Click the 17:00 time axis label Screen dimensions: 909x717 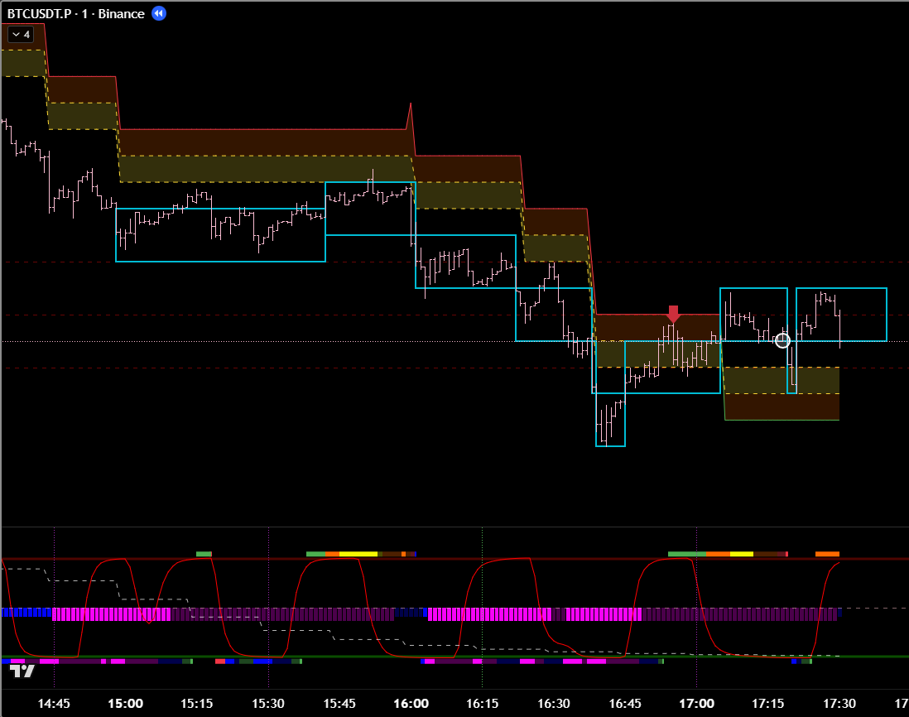coord(696,704)
